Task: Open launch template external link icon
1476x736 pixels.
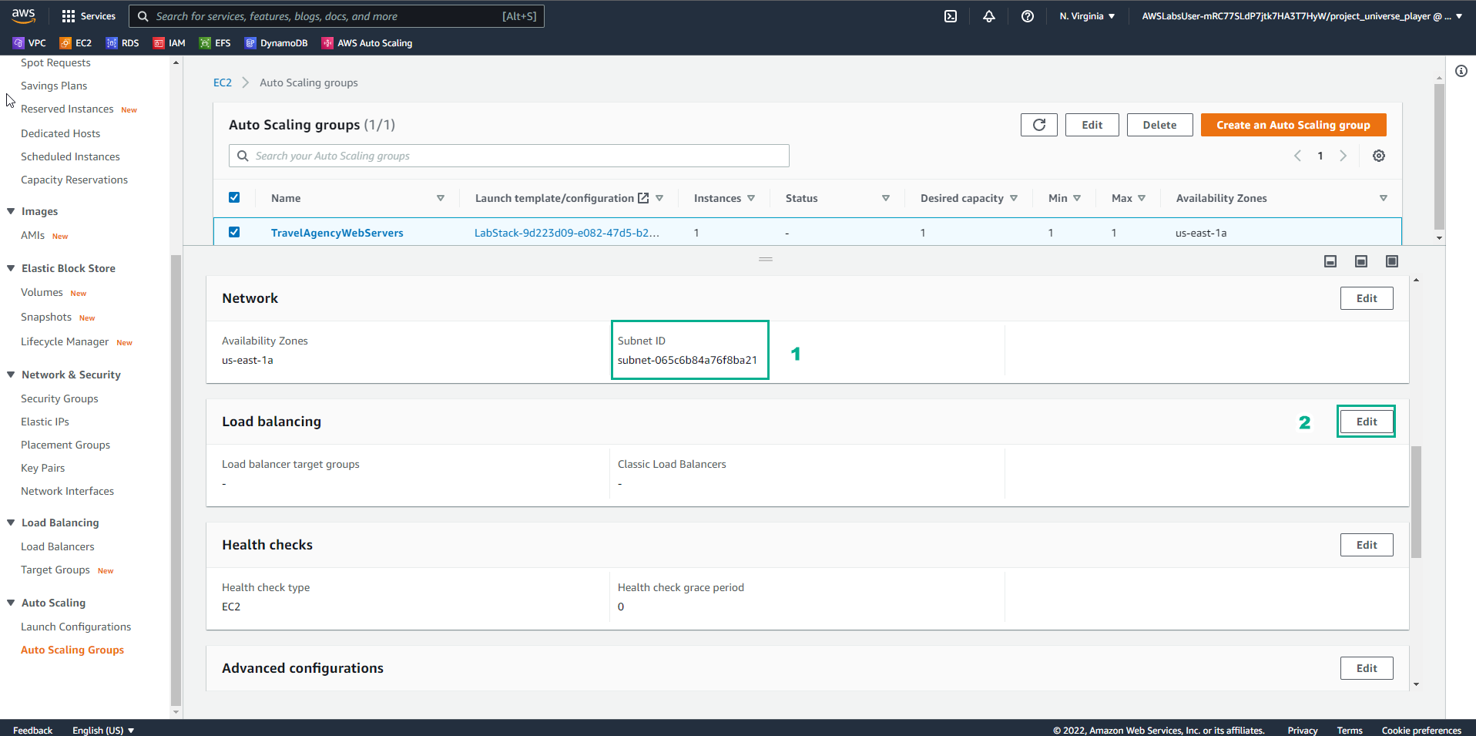Action: (x=643, y=198)
